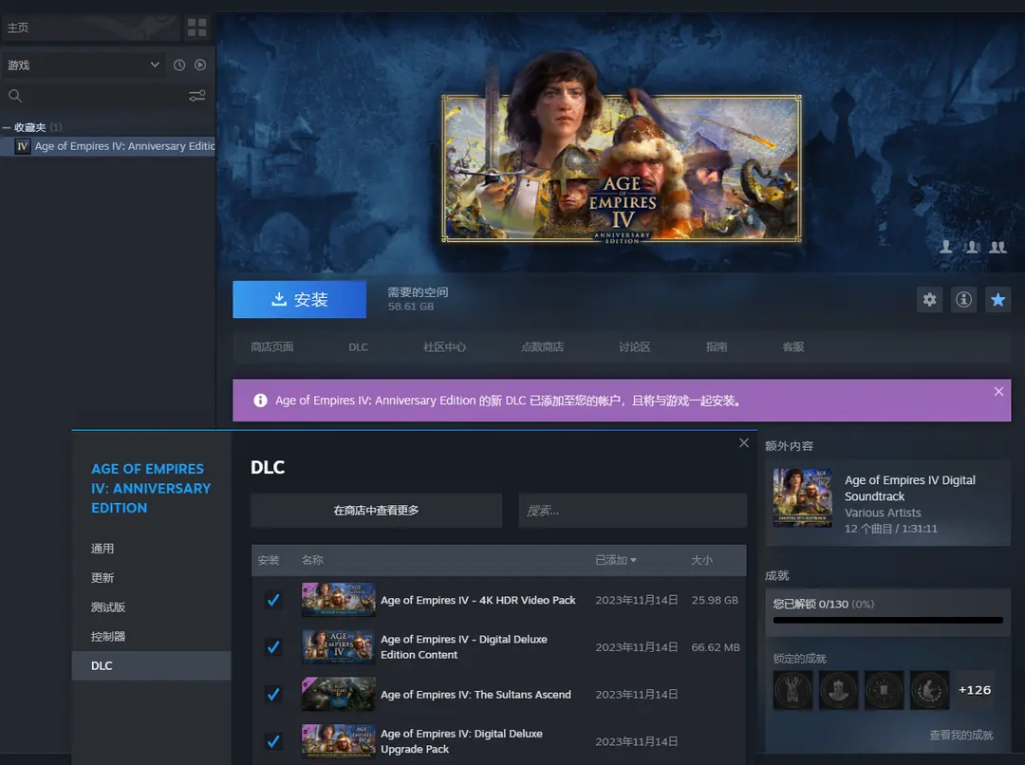Viewport: 1025px width, 765px height.
Task: Uncheck Digital Deluxe Upgrade Pack DLC
Action: [x=273, y=741]
